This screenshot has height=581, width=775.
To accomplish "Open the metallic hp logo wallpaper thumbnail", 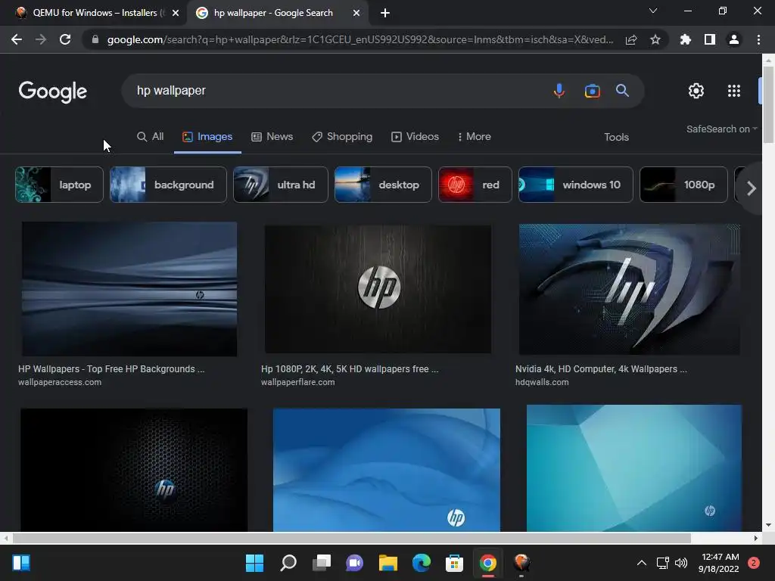I will point(378,289).
